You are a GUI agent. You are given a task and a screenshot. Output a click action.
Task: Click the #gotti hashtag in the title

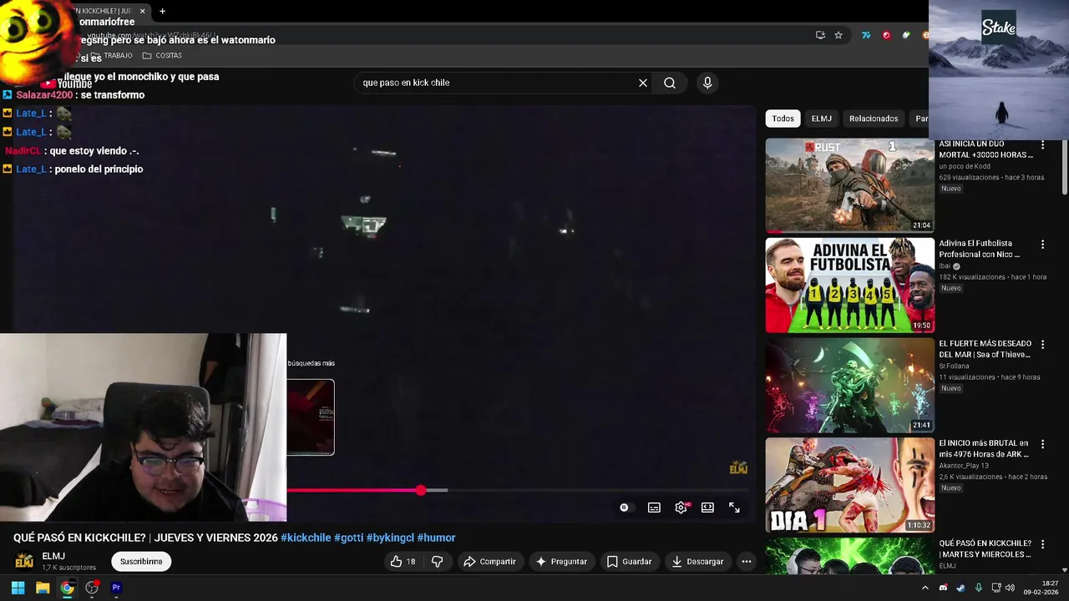tap(348, 538)
